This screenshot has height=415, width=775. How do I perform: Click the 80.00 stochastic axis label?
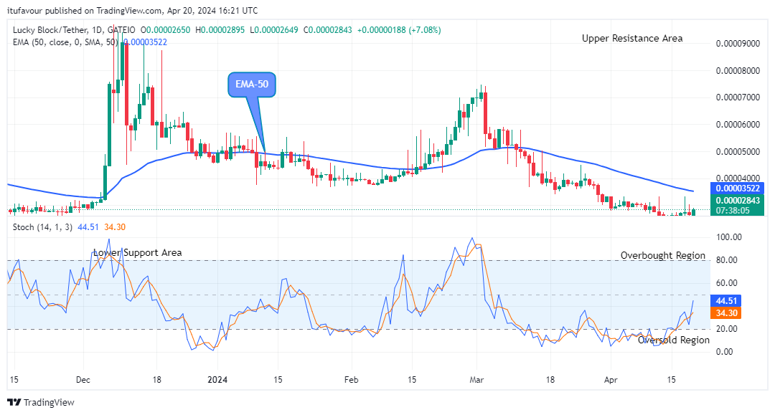(727, 260)
